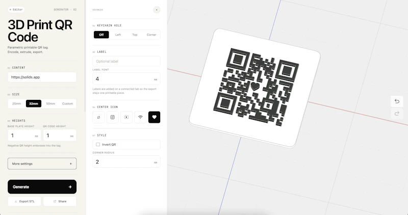This screenshot has height=215, width=408.
Task: Edit the Label Font size field
Action: click(x=126, y=79)
